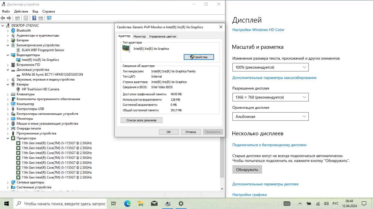Open the Настройки Windows HD Color link
Image resolution: width=373 pixels, height=209 pixels.
pos(258,30)
